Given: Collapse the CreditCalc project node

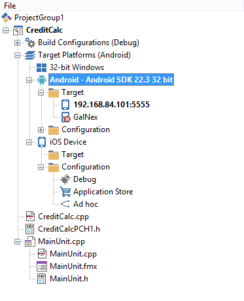Looking at the screenshot, I should pos(5,30).
